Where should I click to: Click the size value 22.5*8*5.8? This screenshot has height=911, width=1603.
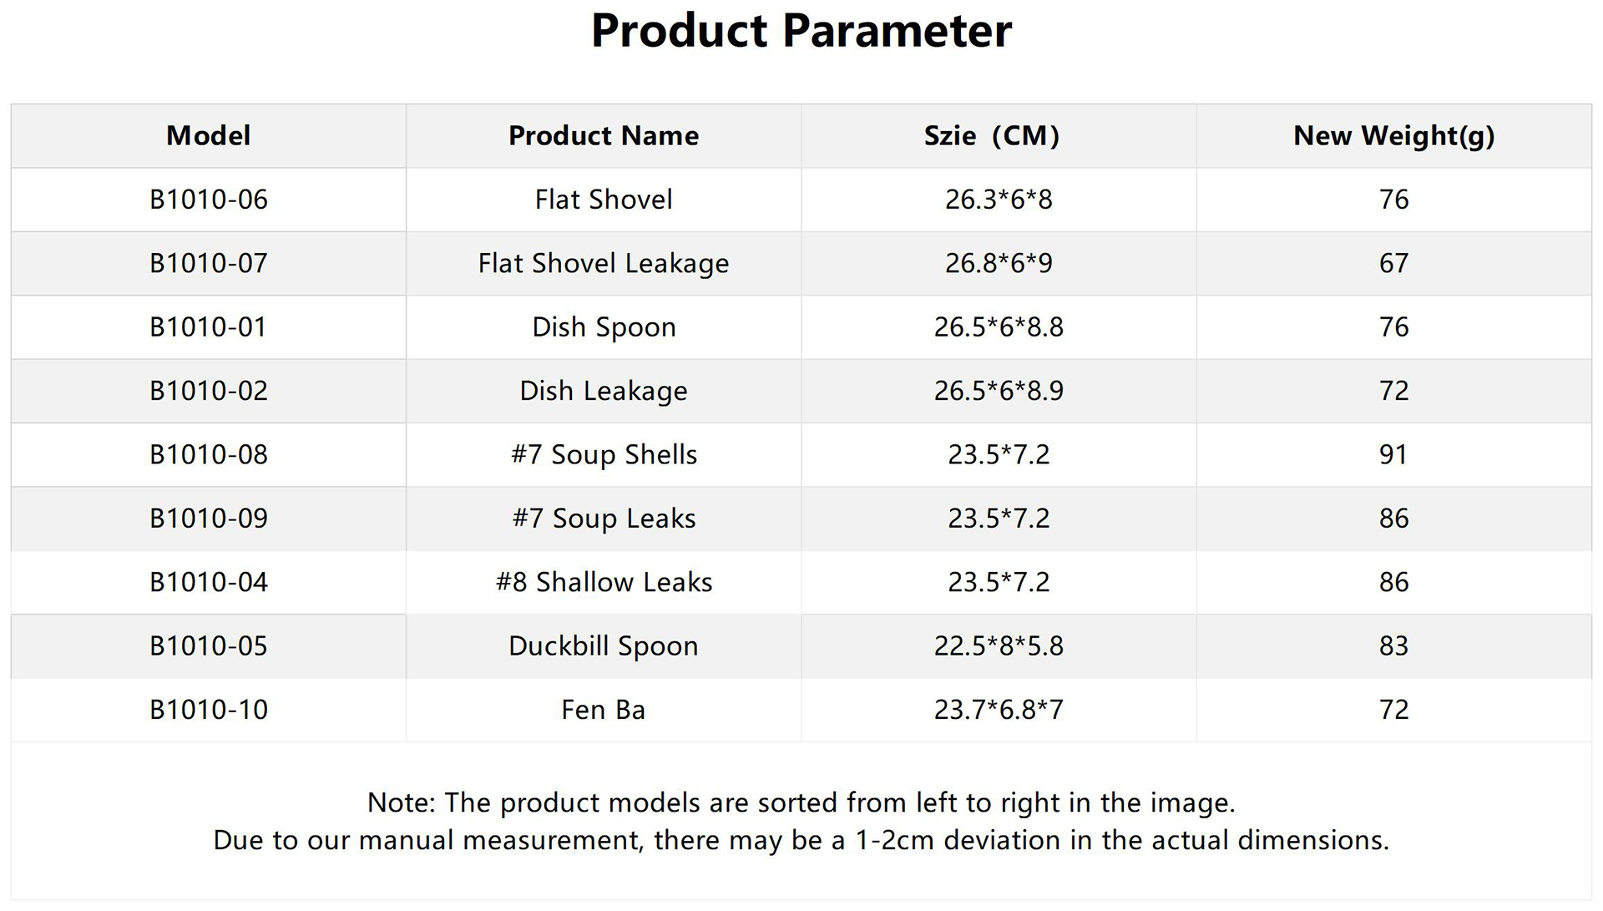[x=999, y=646]
